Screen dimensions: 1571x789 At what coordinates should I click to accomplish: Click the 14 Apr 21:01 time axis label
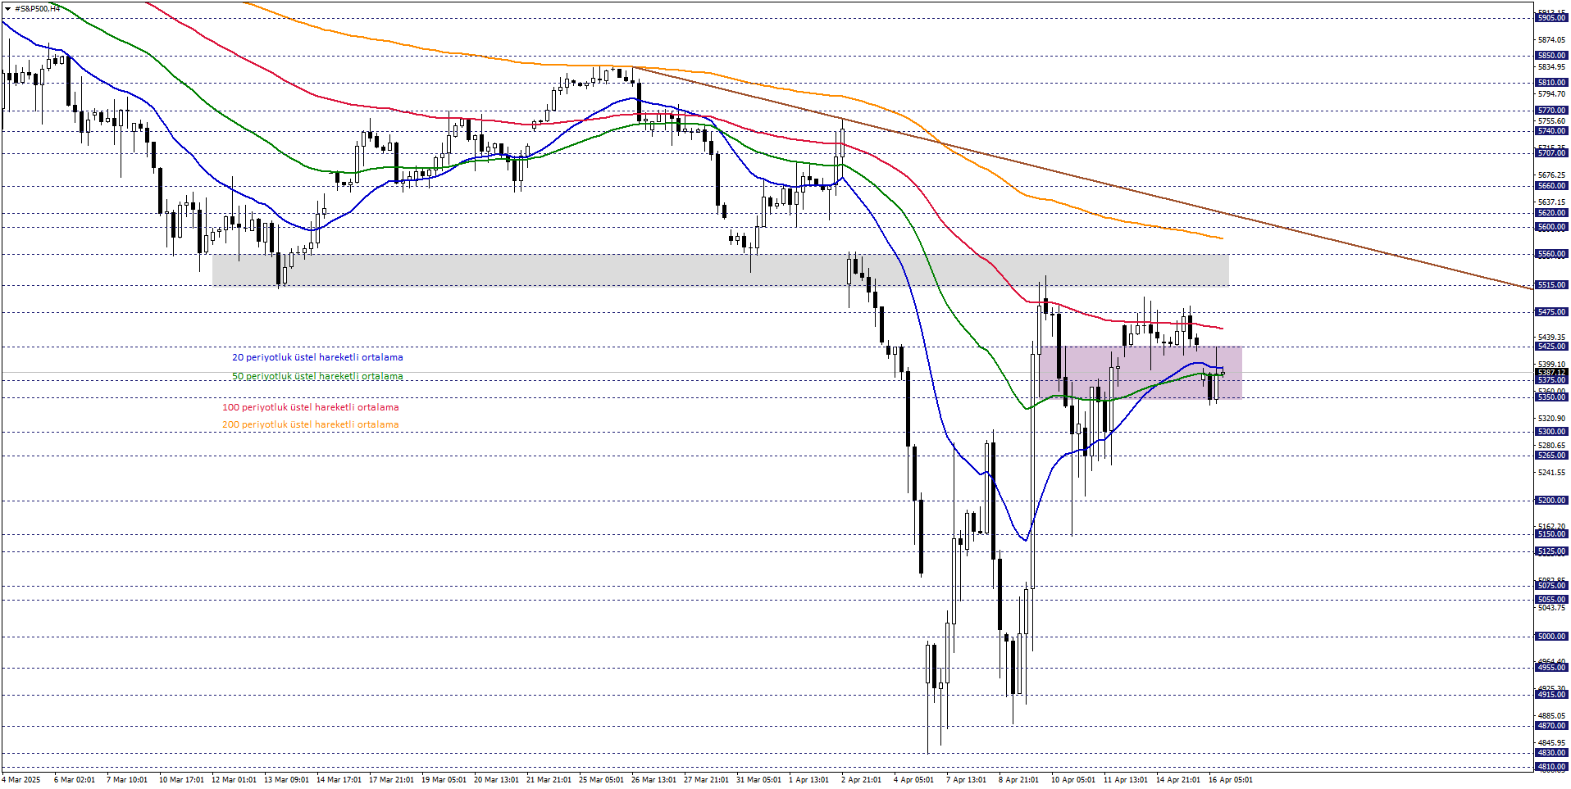[x=1178, y=780]
